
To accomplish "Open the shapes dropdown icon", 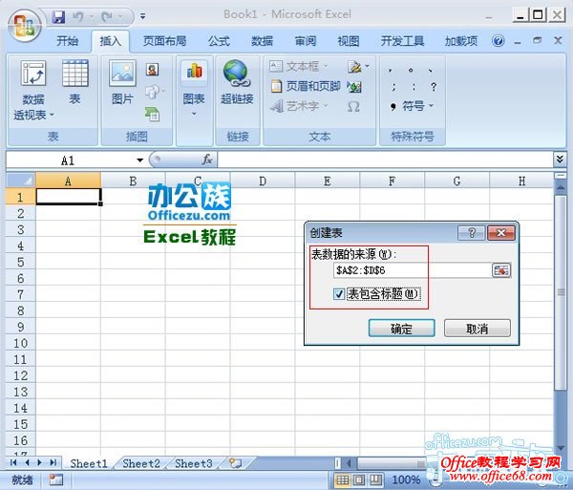I will point(155,92).
